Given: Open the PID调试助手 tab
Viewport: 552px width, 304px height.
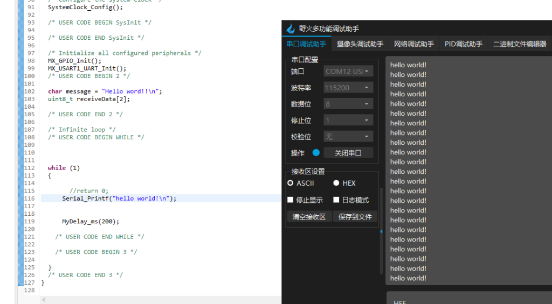Looking at the screenshot, I should (463, 44).
